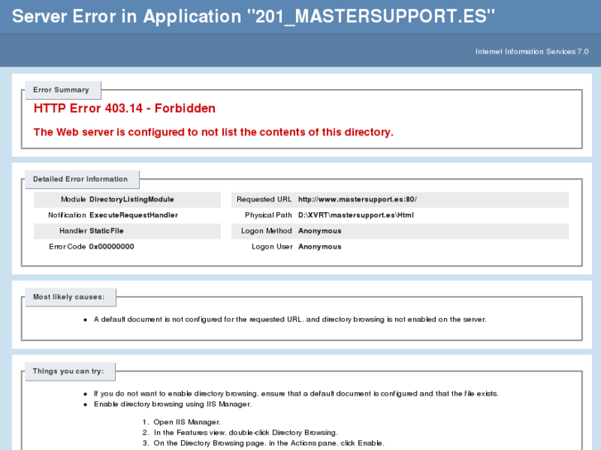Click the physical path D:\XVRT\mastersupport.es\Html
Screen dimensions: 601x450
coord(355,215)
